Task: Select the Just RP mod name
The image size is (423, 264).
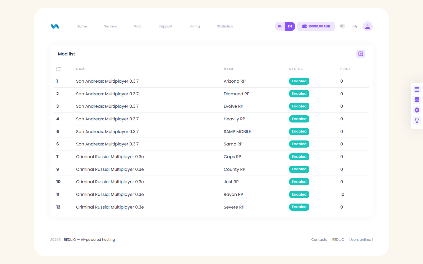Action: 231,182
